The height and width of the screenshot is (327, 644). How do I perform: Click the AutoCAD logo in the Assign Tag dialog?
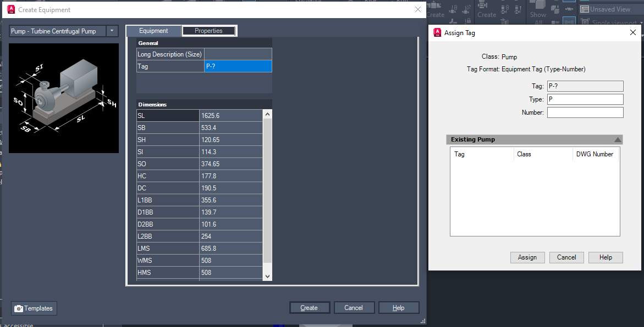(x=438, y=32)
